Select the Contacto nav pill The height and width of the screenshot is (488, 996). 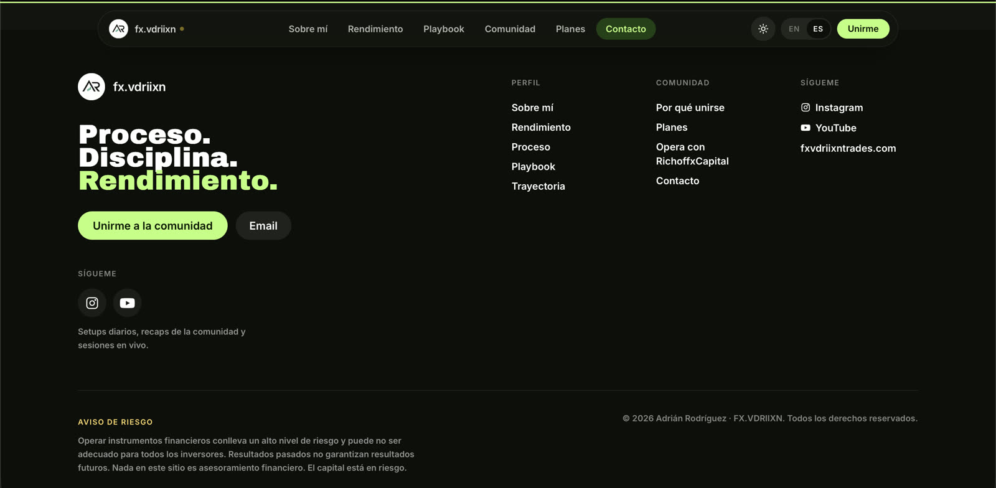click(x=626, y=29)
